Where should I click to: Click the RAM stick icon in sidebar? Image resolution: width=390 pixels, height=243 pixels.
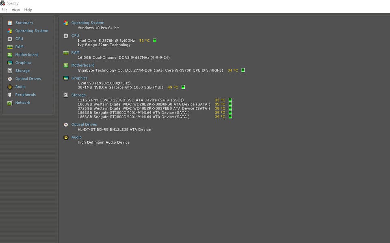(x=10, y=47)
